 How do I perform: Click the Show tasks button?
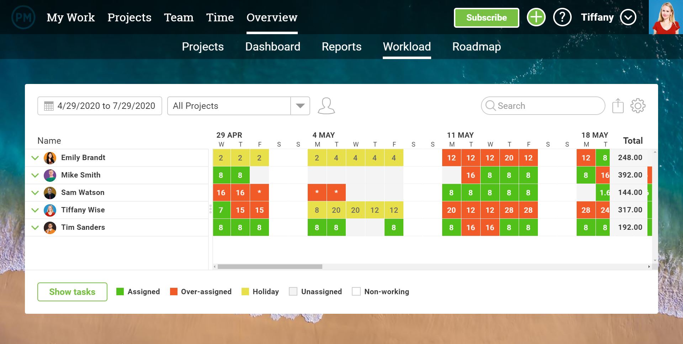point(72,292)
